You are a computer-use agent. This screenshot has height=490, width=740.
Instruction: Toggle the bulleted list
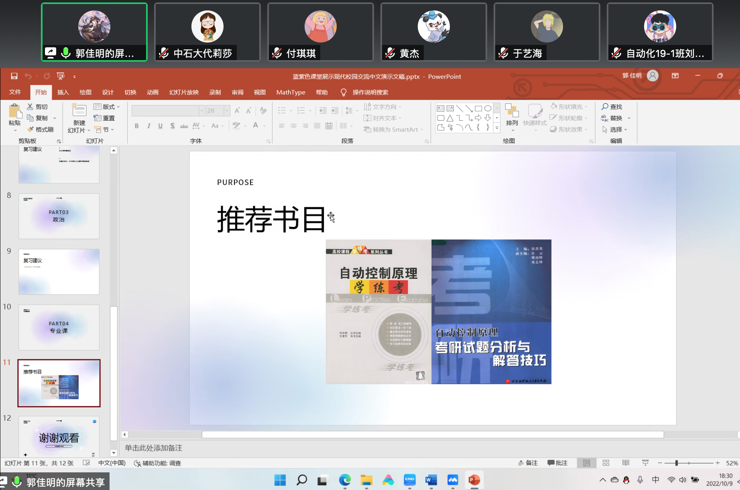coord(282,110)
